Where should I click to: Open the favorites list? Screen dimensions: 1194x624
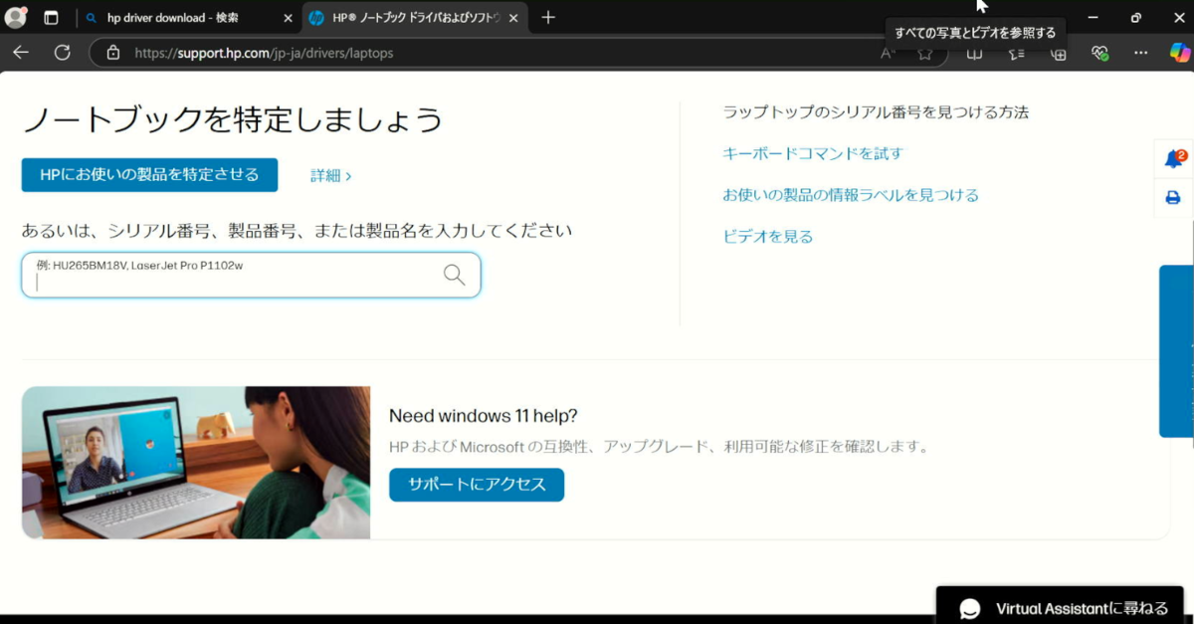pos(1016,53)
